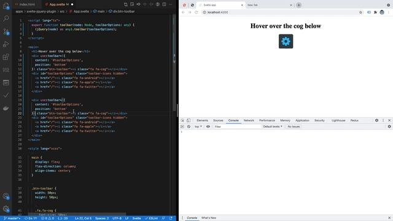Open the console settings gear on the filter row
The height and width of the screenshot is (221, 393).
tap(389, 126)
